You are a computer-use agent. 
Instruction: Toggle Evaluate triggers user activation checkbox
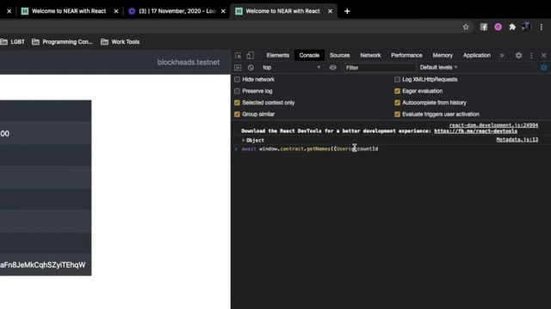pyautogui.click(x=397, y=114)
